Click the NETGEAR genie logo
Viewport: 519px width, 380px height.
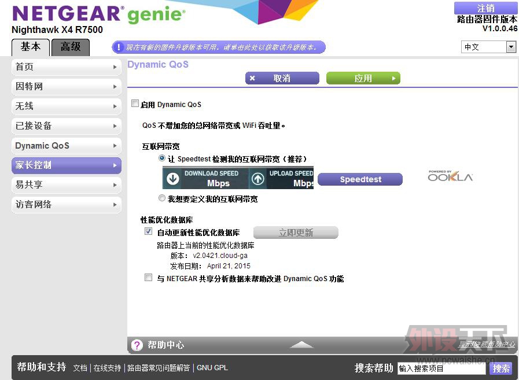pos(99,14)
